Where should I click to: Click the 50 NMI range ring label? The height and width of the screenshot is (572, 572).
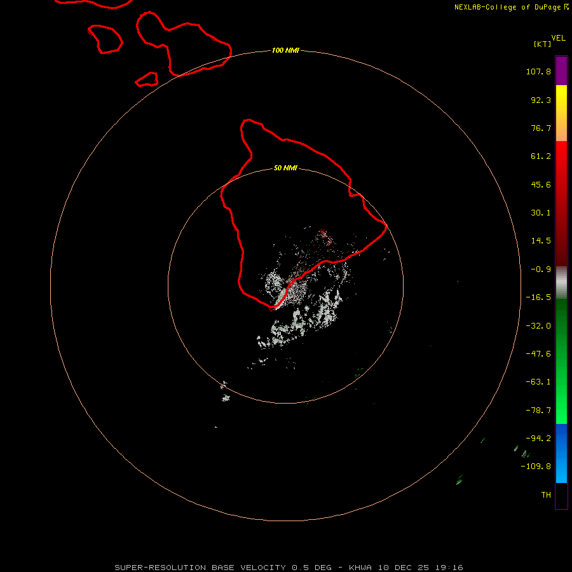point(285,168)
